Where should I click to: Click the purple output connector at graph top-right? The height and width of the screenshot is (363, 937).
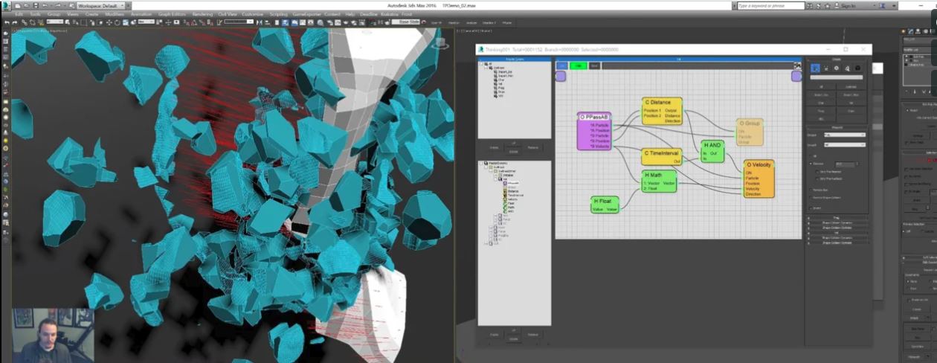(796, 76)
